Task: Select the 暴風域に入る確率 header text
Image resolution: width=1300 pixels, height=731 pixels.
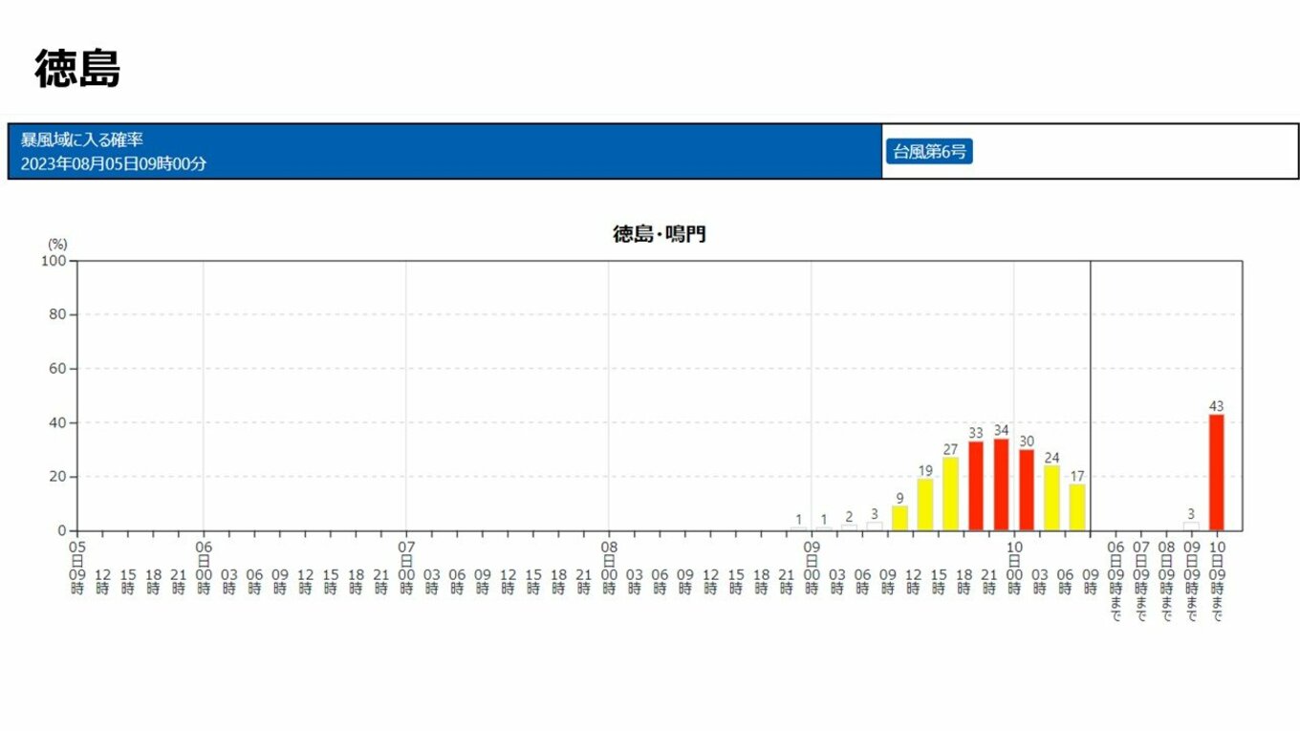Action: coord(83,140)
